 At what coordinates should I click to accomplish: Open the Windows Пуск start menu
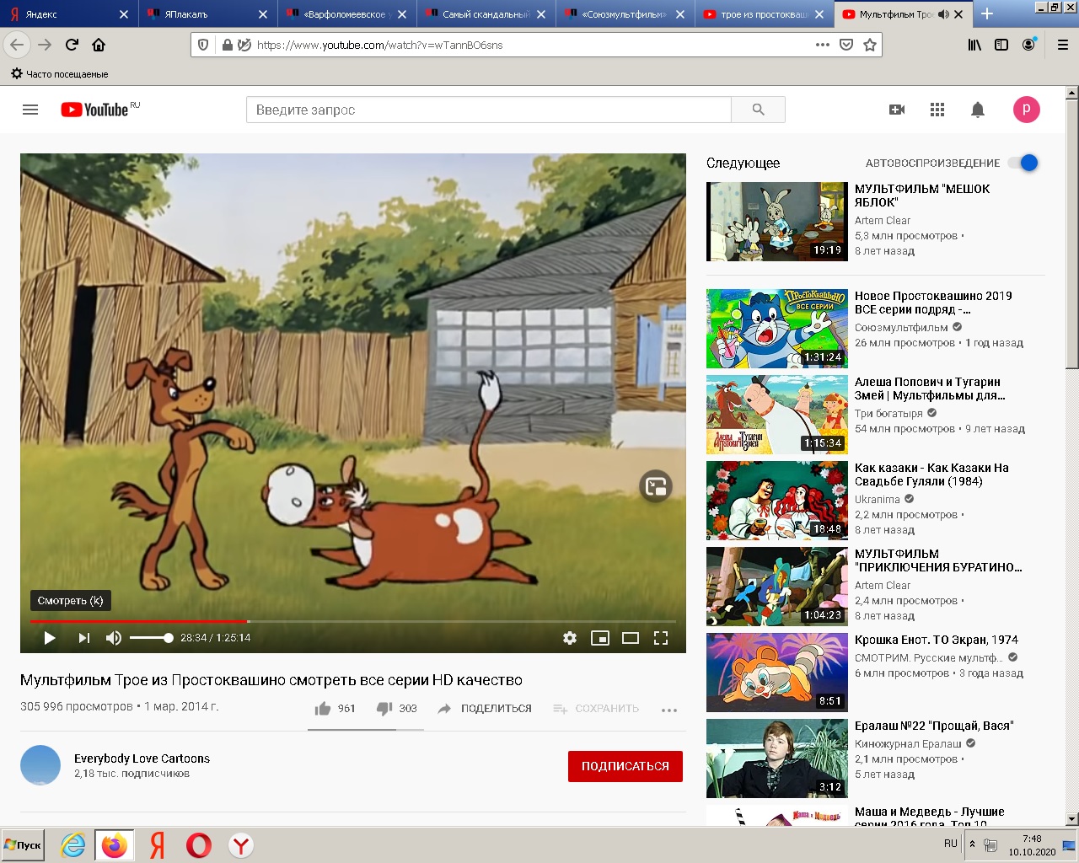24,845
